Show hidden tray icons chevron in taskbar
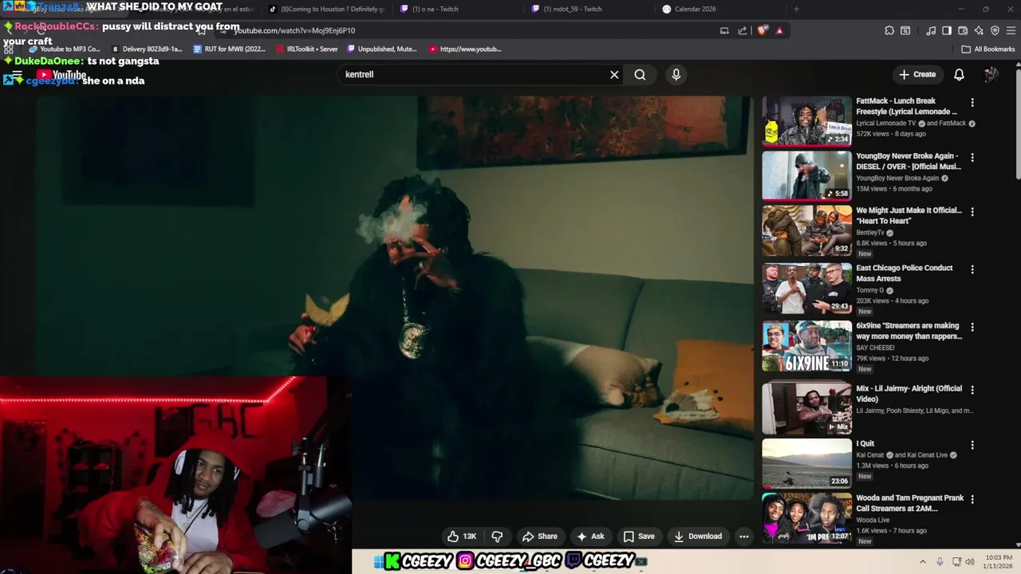 coord(923,561)
